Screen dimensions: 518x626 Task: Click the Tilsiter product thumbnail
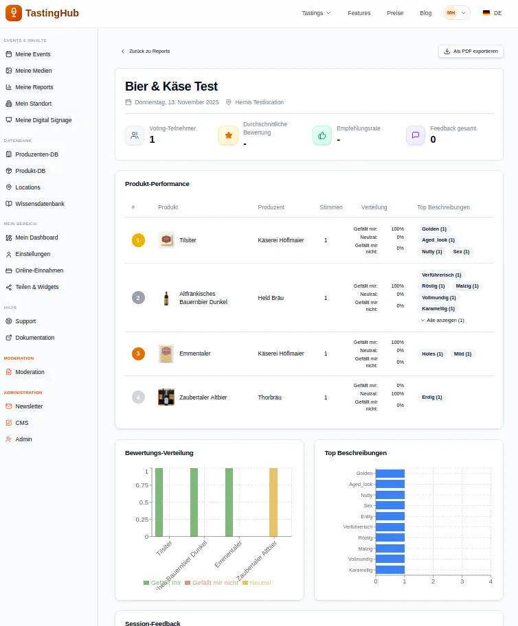click(166, 240)
